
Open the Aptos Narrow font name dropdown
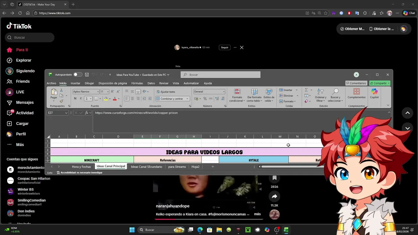97,92
